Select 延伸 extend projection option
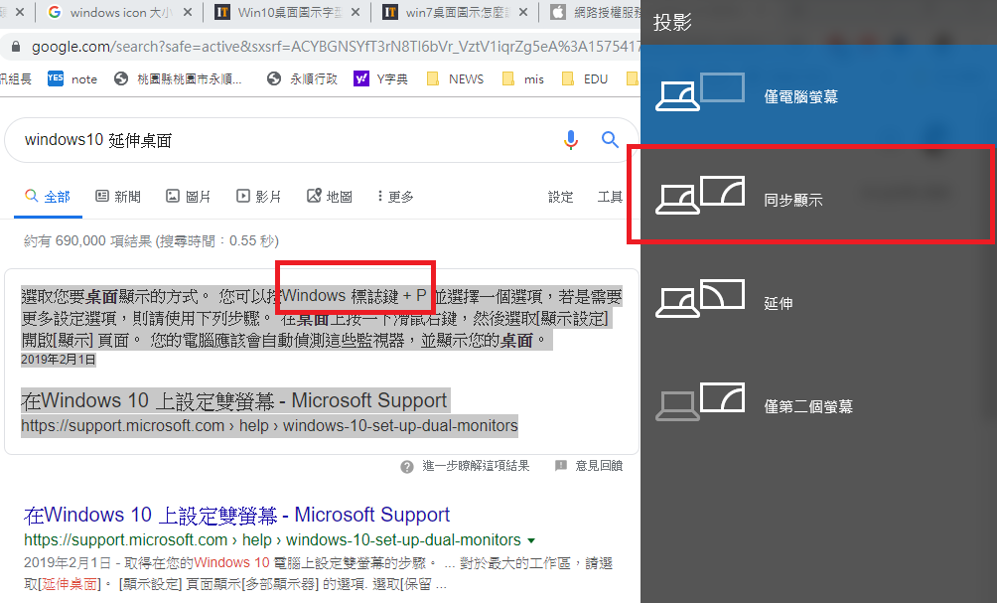 [x=818, y=302]
